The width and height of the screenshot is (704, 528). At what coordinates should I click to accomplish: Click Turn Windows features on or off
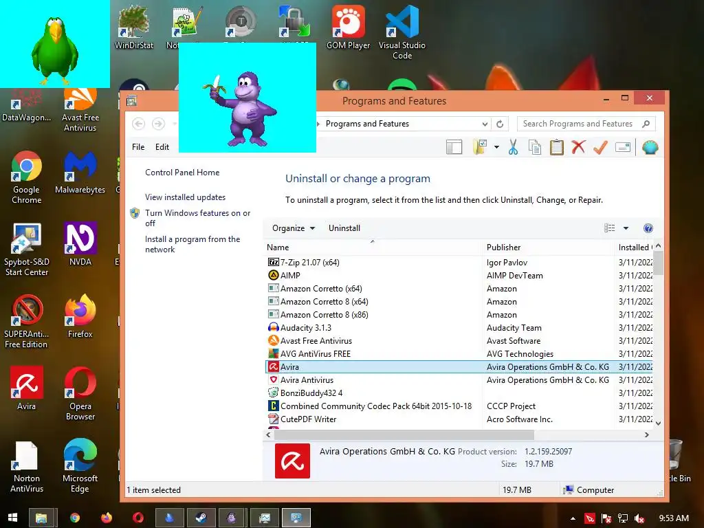[197, 218]
